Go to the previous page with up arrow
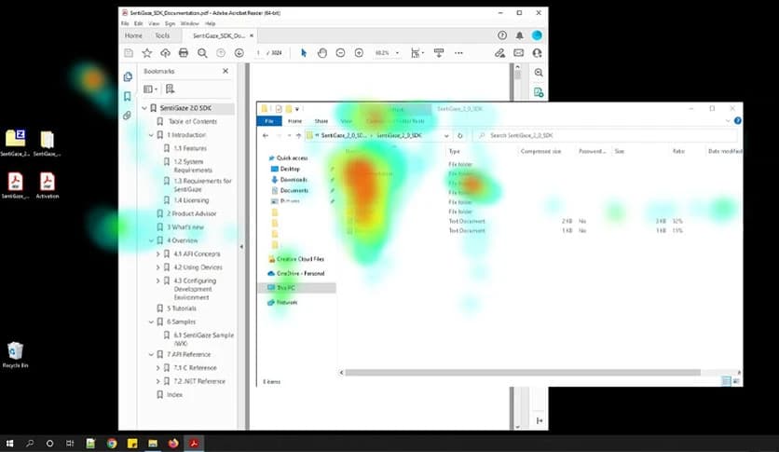This screenshot has height=452, width=779. (x=221, y=52)
